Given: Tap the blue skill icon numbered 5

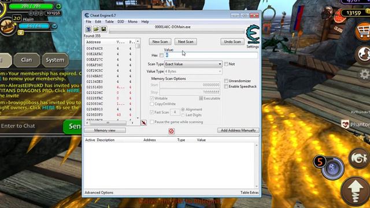Looking at the screenshot, I should pyautogui.click(x=333, y=168).
